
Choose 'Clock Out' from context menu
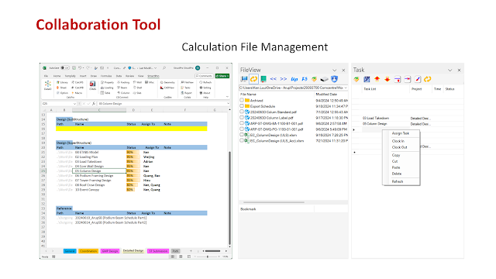pos(400,147)
